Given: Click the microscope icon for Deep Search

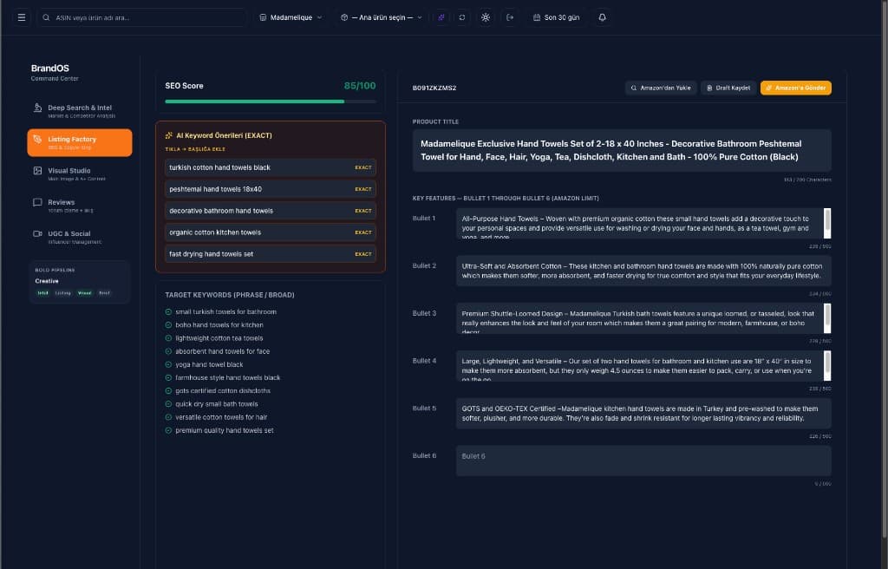Looking at the screenshot, I should point(37,108).
